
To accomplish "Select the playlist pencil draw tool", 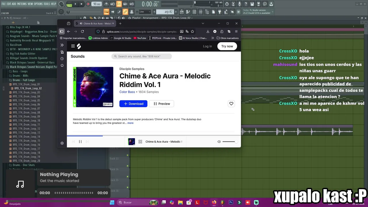I will (x=91, y=18).
